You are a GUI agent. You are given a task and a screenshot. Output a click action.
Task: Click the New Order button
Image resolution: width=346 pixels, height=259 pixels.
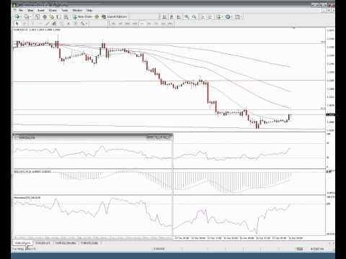pyautogui.click(x=82, y=17)
